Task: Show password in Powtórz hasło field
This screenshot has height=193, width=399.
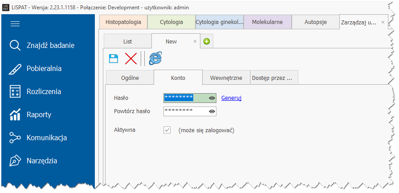Action: tap(212, 111)
